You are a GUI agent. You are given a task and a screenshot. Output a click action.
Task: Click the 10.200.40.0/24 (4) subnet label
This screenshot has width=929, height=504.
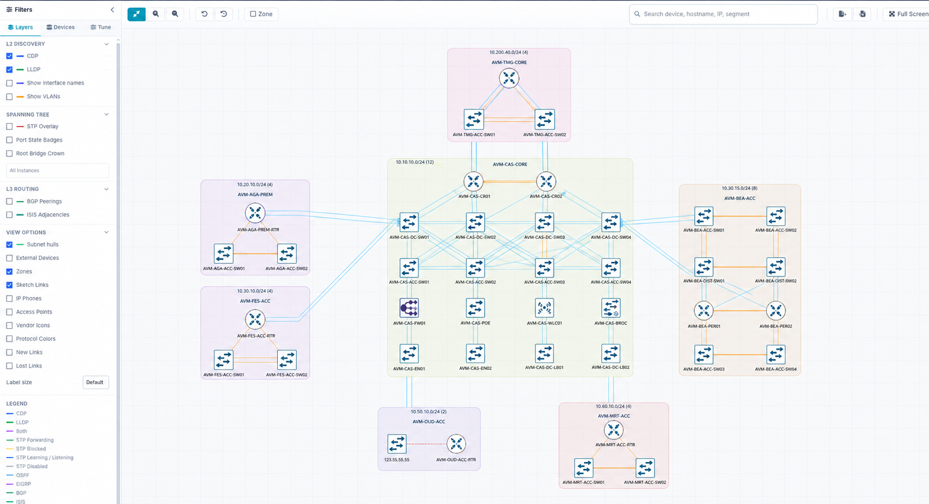click(x=509, y=52)
